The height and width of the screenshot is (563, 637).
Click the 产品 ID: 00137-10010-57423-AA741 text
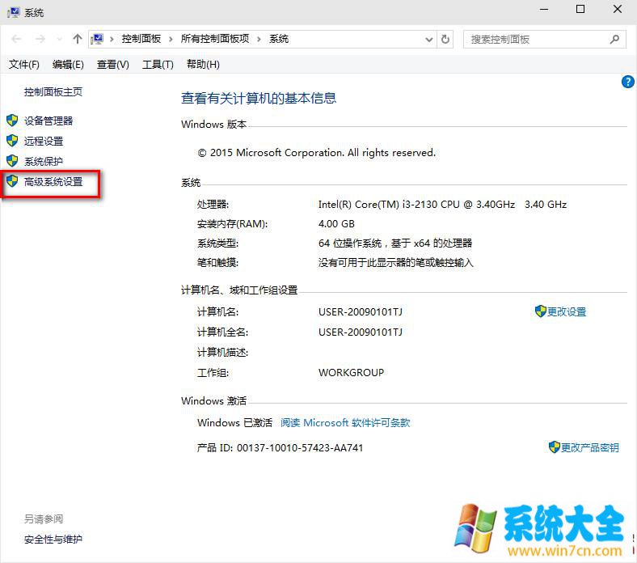pyautogui.click(x=280, y=448)
